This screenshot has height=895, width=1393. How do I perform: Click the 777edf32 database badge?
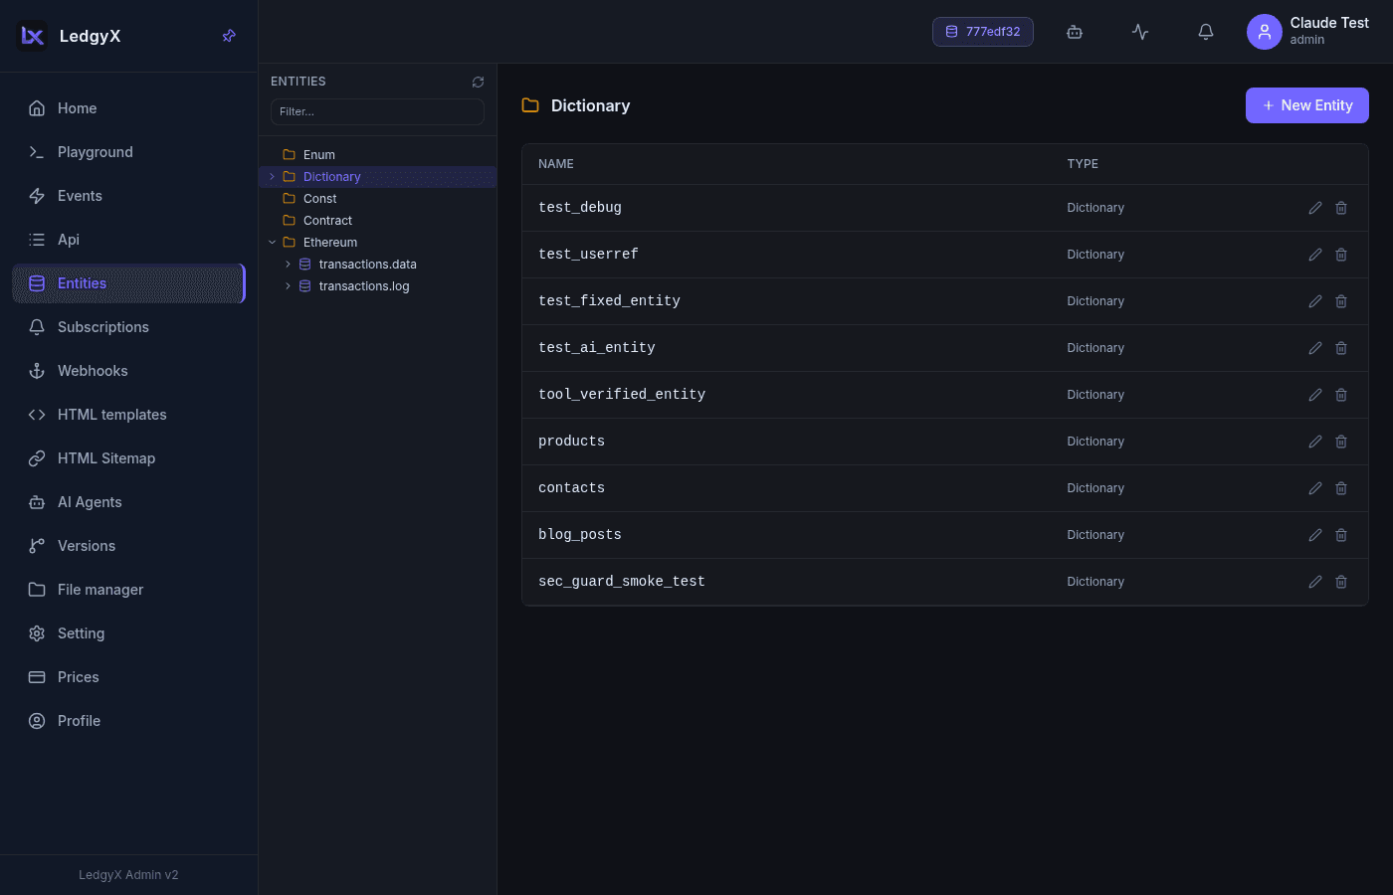[x=982, y=32]
